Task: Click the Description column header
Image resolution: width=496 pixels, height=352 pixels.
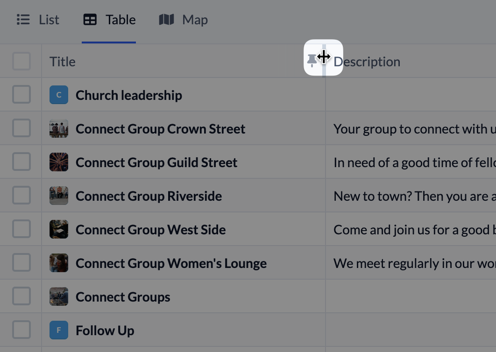Action: (x=367, y=62)
